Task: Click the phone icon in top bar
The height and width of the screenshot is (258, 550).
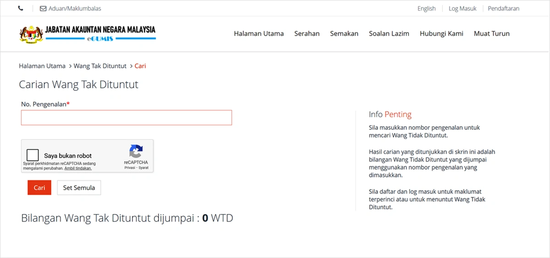Action: tap(21, 8)
